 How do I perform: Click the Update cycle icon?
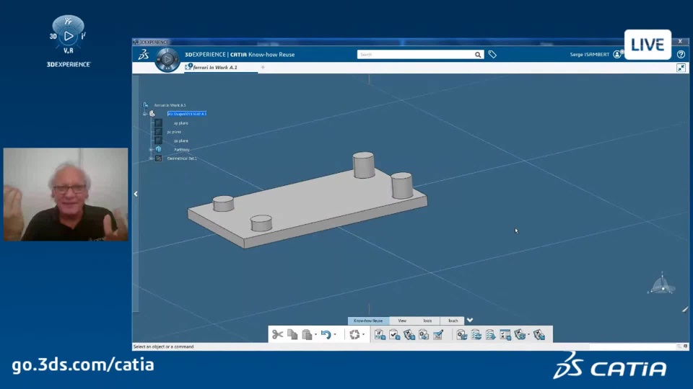pos(354,335)
